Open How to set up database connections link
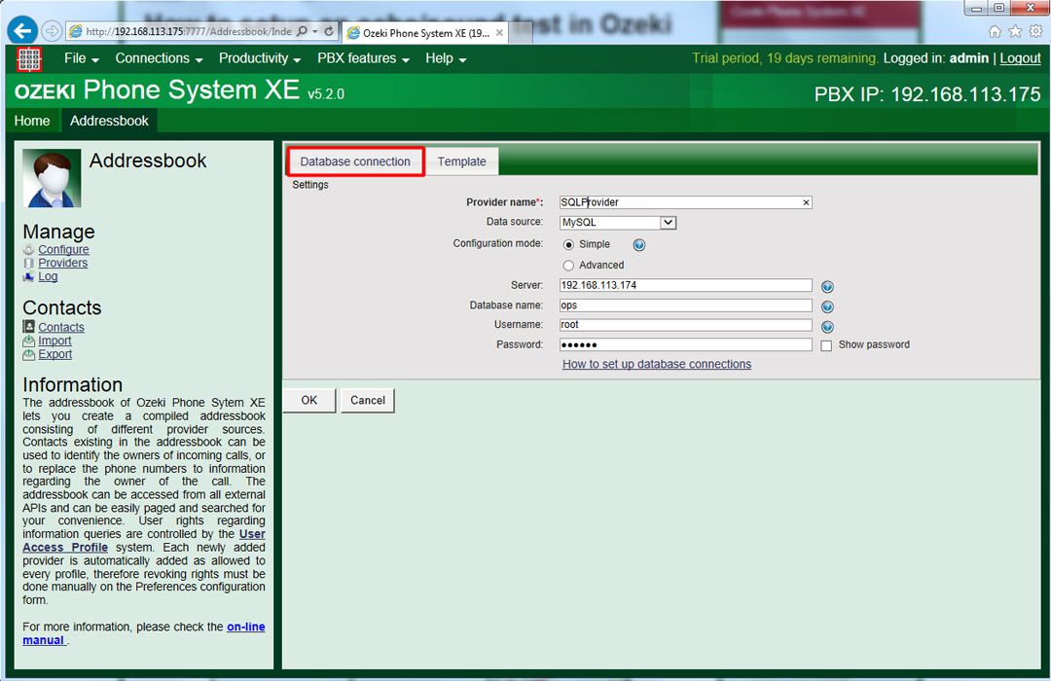Viewport: 1051px width, 681px height. point(657,364)
